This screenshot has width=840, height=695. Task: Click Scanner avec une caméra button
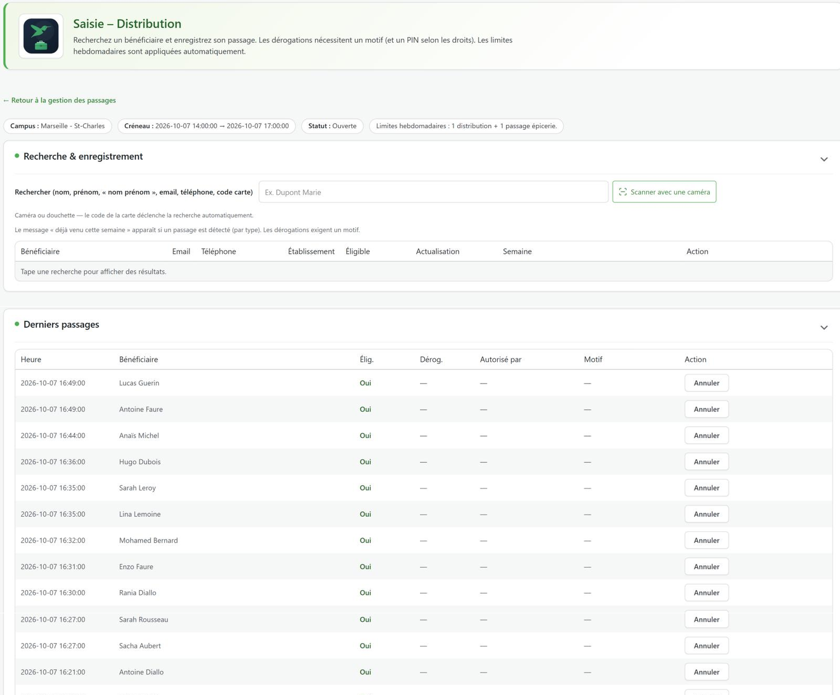click(x=664, y=192)
